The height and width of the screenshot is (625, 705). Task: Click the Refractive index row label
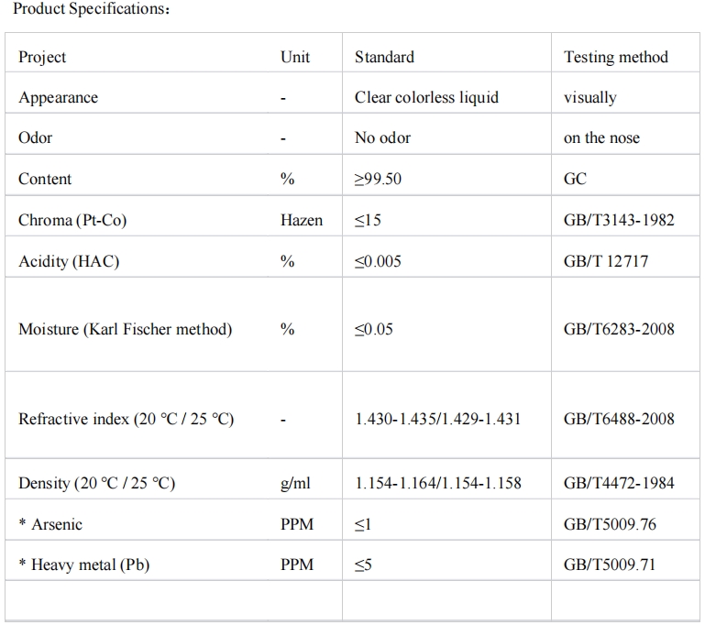tap(127, 419)
